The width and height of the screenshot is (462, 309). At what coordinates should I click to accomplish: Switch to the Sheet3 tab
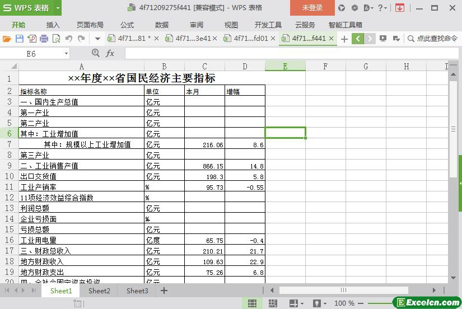137,291
